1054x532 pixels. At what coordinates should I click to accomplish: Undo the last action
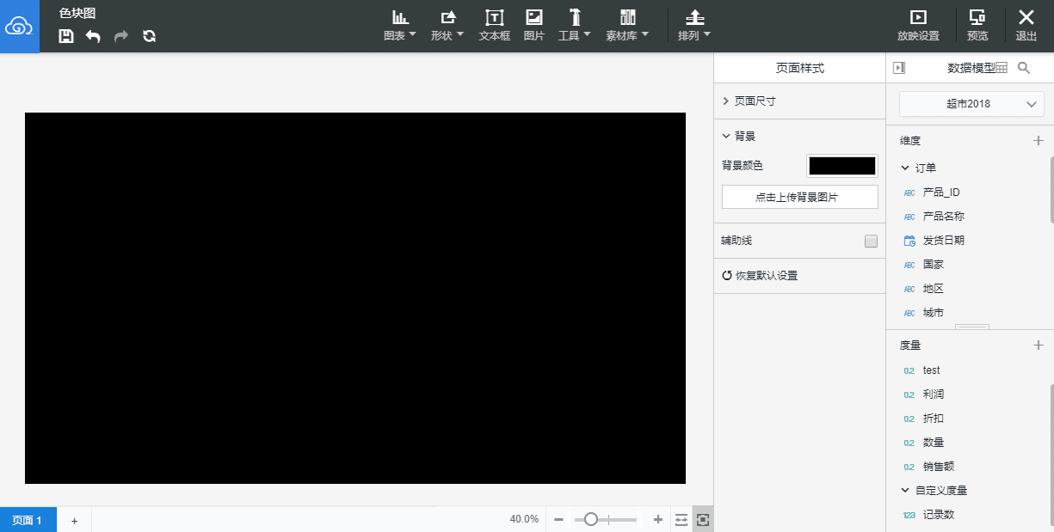point(93,36)
